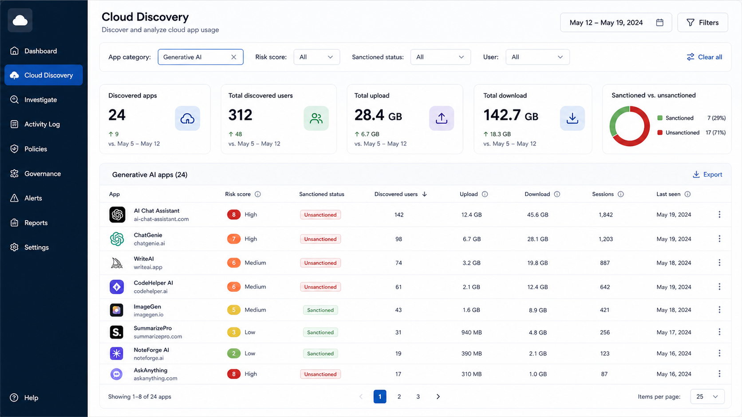The image size is (742, 417).
Task: Go to page 3 of results
Action: (418, 397)
